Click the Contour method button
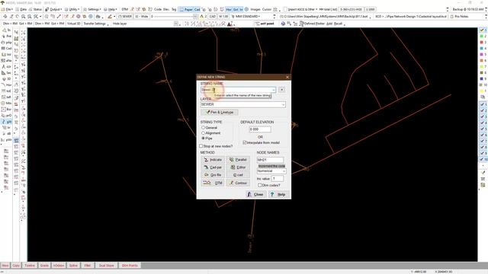 pos(238,183)
